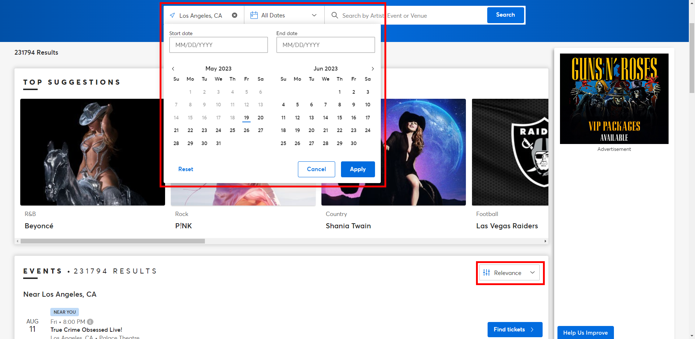Click the sort filter sliders icon

point(486,273)
